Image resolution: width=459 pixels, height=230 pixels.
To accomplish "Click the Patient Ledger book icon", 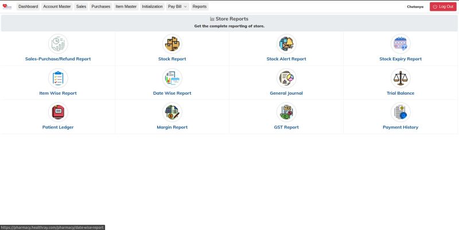I will (x=58, y=112).
